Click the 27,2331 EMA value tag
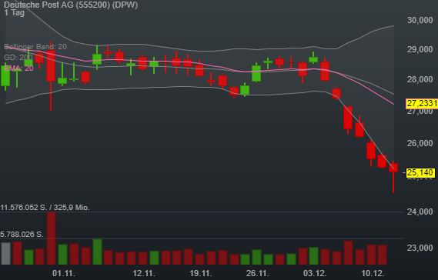 click(422, 103)
